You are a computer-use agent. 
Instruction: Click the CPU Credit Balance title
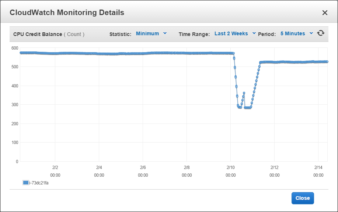coord(38,35)
